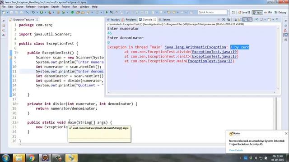This screenshot has height=162, width=289.
Task: Click the New Java Package icon
Action: pyautogui.click(x=58, y=12)
